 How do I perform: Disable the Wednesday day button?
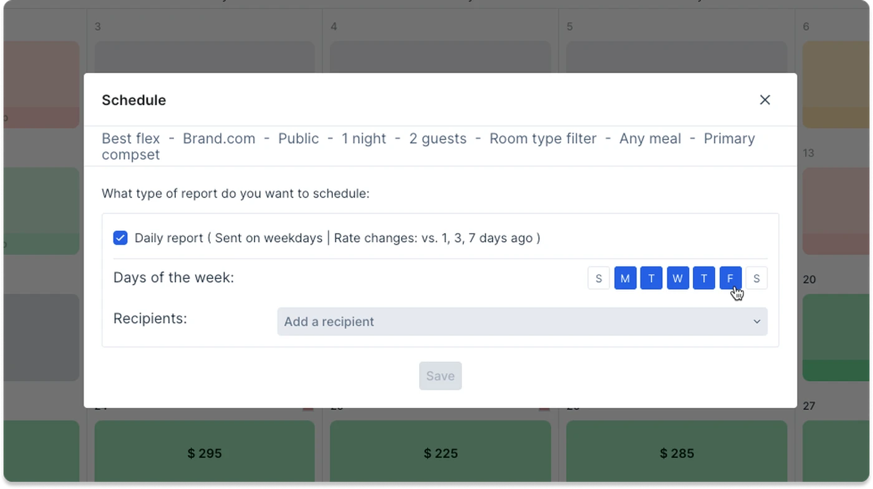click(x=678, y=278)
